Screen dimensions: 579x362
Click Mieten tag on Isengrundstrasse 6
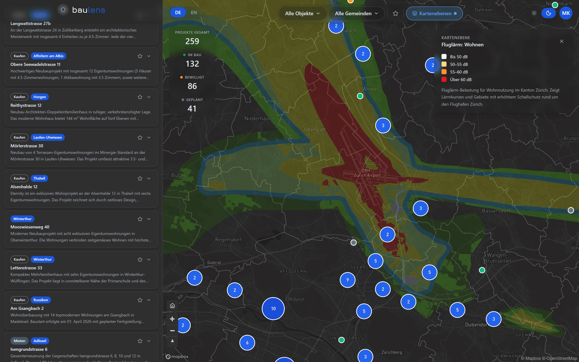pos(19,341)
